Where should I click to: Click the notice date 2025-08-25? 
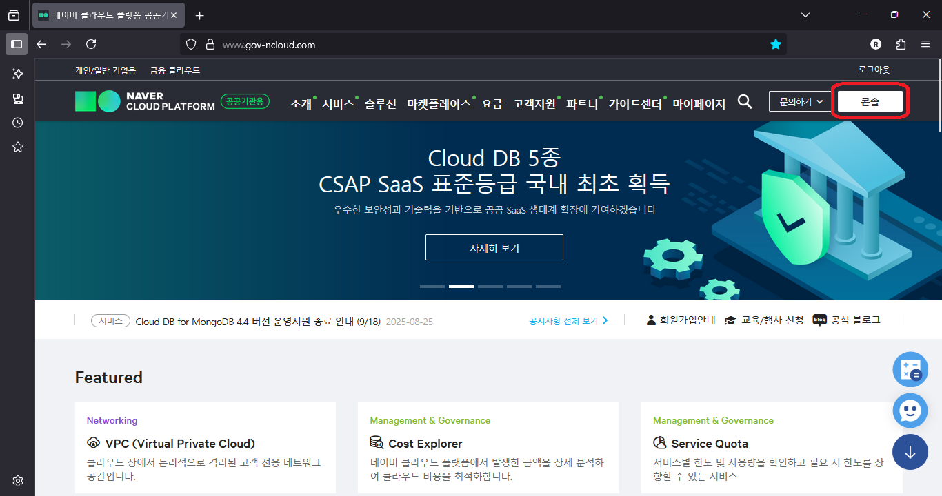coord(410,322)
